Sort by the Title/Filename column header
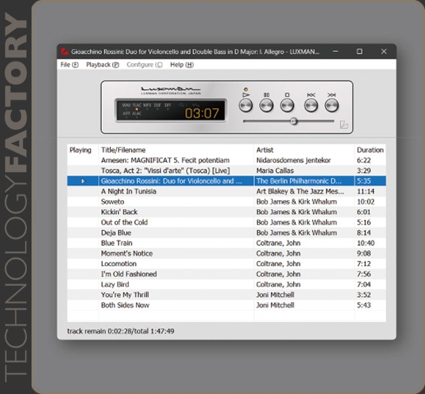 (177, 150)
